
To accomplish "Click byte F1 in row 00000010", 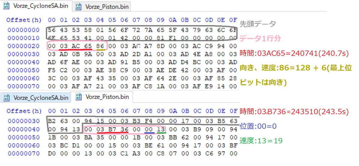I will tap(173, 38).
